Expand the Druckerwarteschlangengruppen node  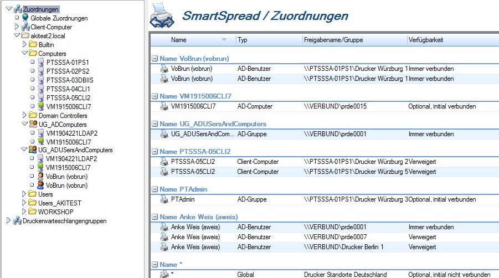click(9, 220)
